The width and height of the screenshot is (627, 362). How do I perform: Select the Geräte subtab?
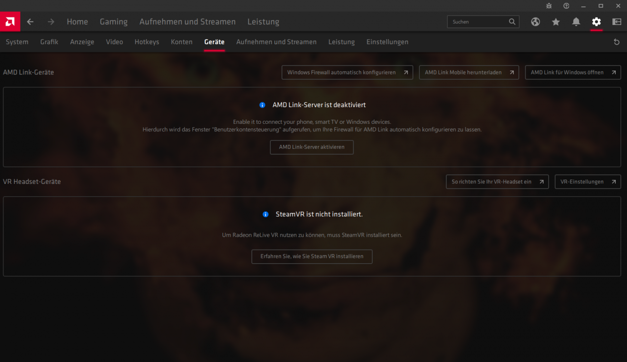[x=215, y=42]
